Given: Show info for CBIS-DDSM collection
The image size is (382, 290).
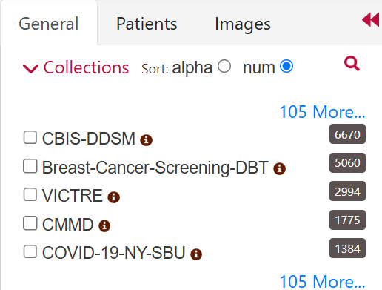Looking at the screenshot, I should pos(146,140).
